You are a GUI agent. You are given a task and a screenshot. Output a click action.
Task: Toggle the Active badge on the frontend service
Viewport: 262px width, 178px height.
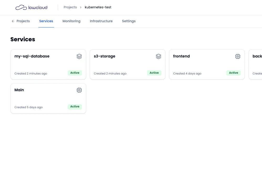click(233, 73)
